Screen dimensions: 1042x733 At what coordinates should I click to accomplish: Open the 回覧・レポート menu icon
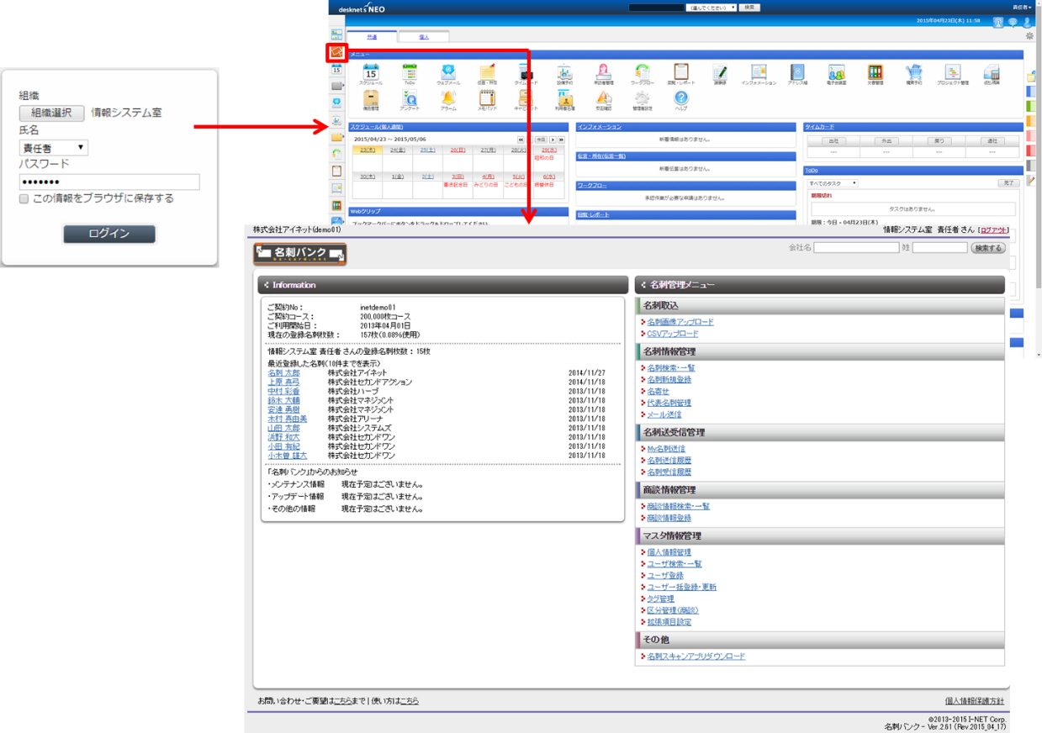tap(681, 73)
